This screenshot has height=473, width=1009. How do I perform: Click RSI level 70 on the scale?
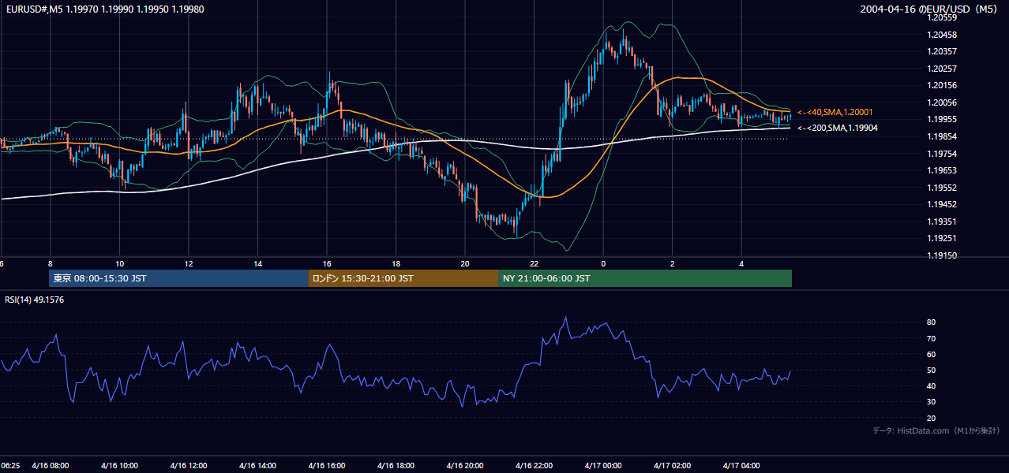tap(931, 338)
